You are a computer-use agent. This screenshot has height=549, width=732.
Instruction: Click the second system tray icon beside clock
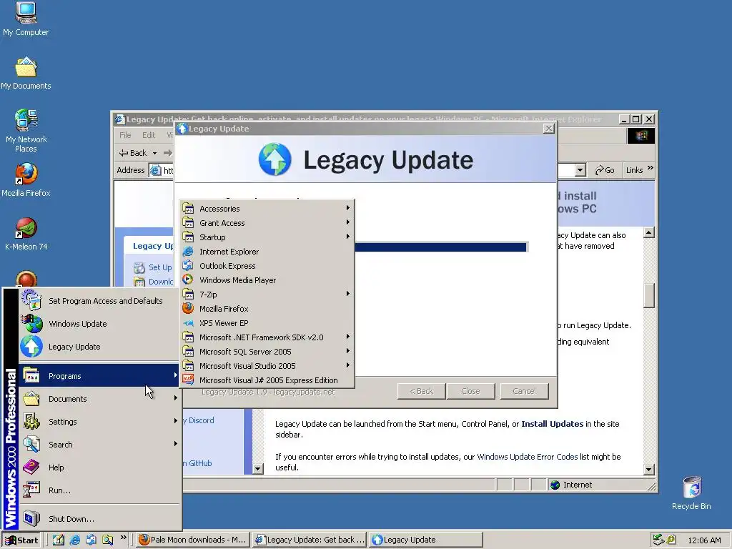coord(671,540)
